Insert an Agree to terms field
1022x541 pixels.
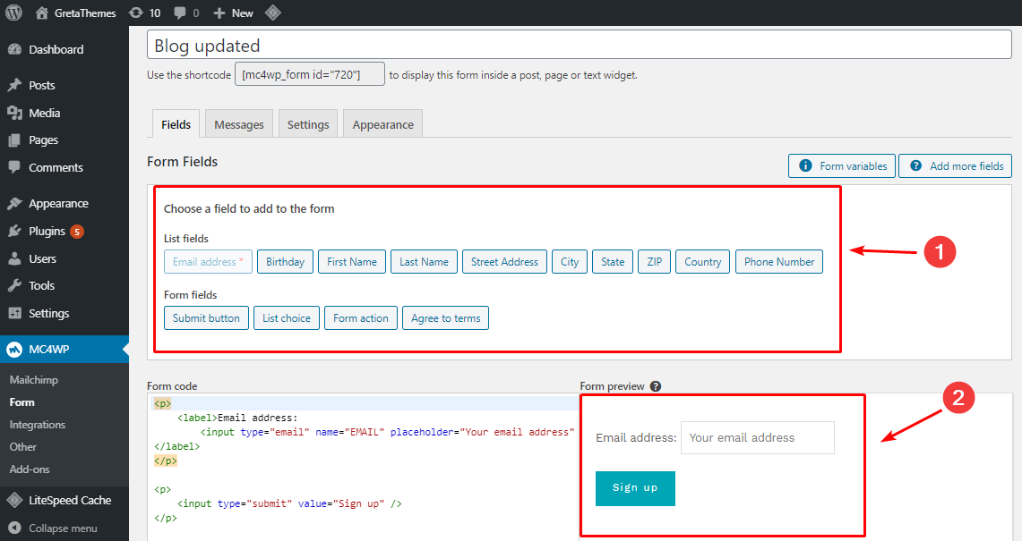[445, 317]
